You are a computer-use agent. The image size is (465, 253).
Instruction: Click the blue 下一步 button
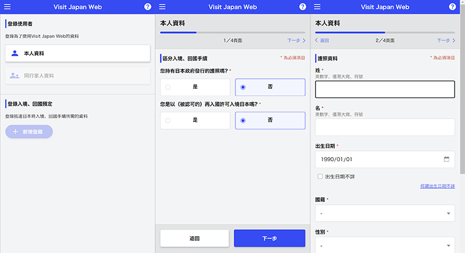[270, 238]
